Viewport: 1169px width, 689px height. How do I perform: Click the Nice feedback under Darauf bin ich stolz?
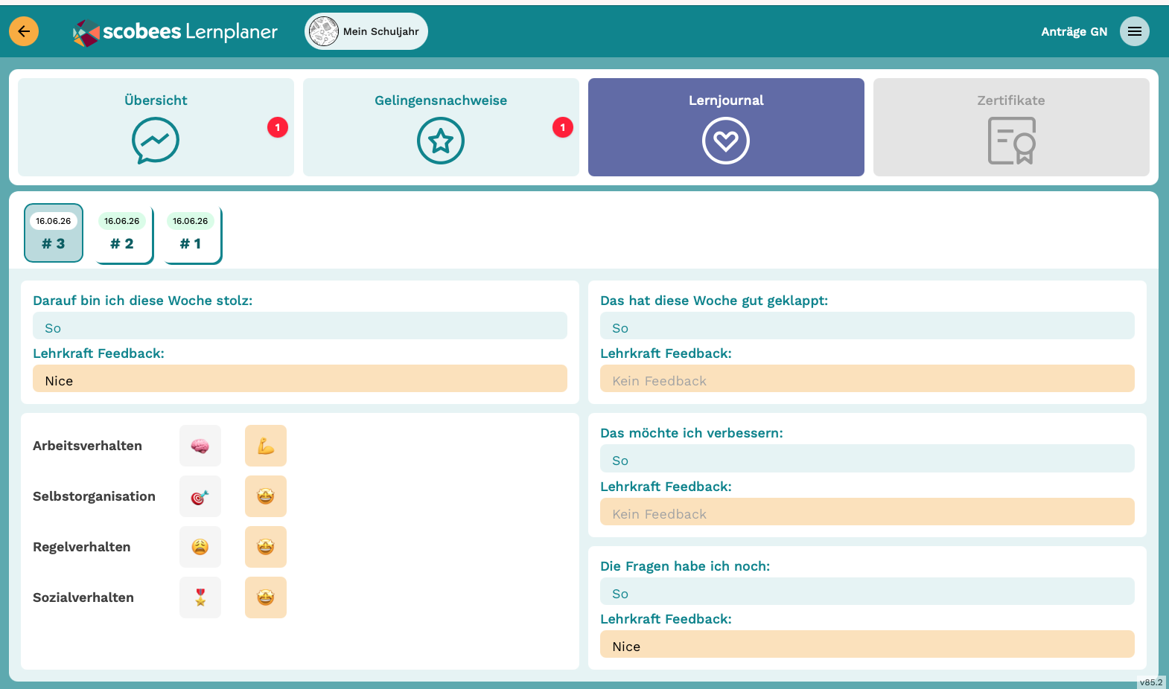coord(300,379)
